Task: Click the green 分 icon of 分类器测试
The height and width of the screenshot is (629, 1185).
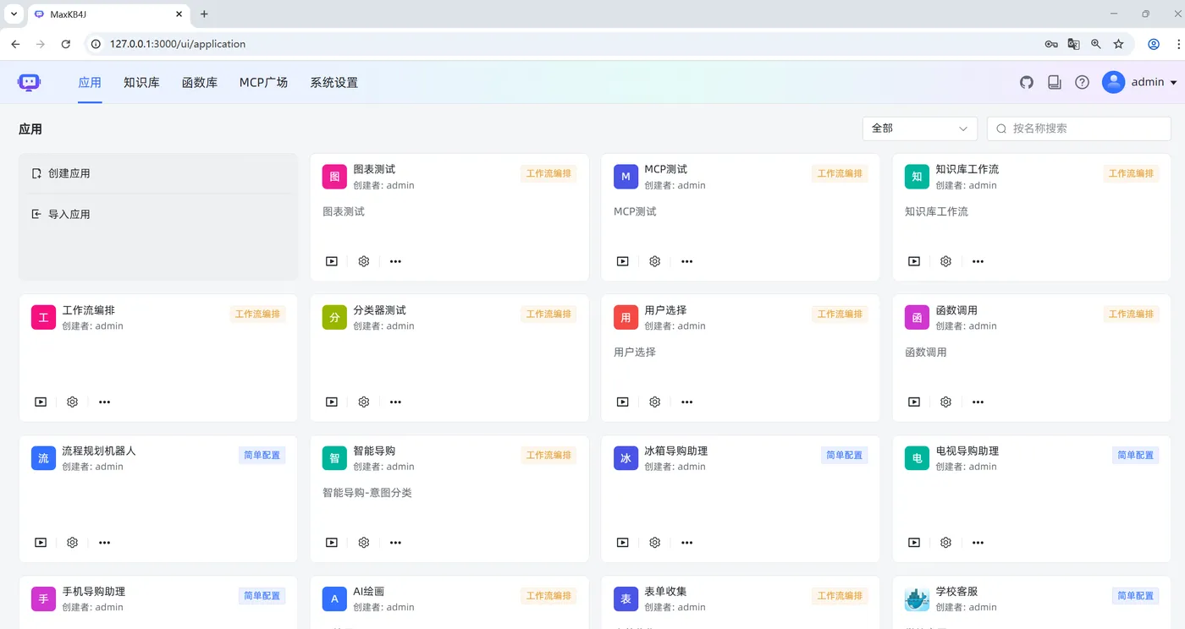Action: coord(334,317)
